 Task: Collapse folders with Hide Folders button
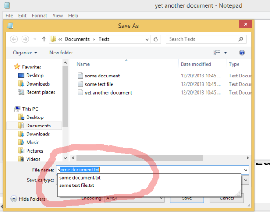point(28,199)
